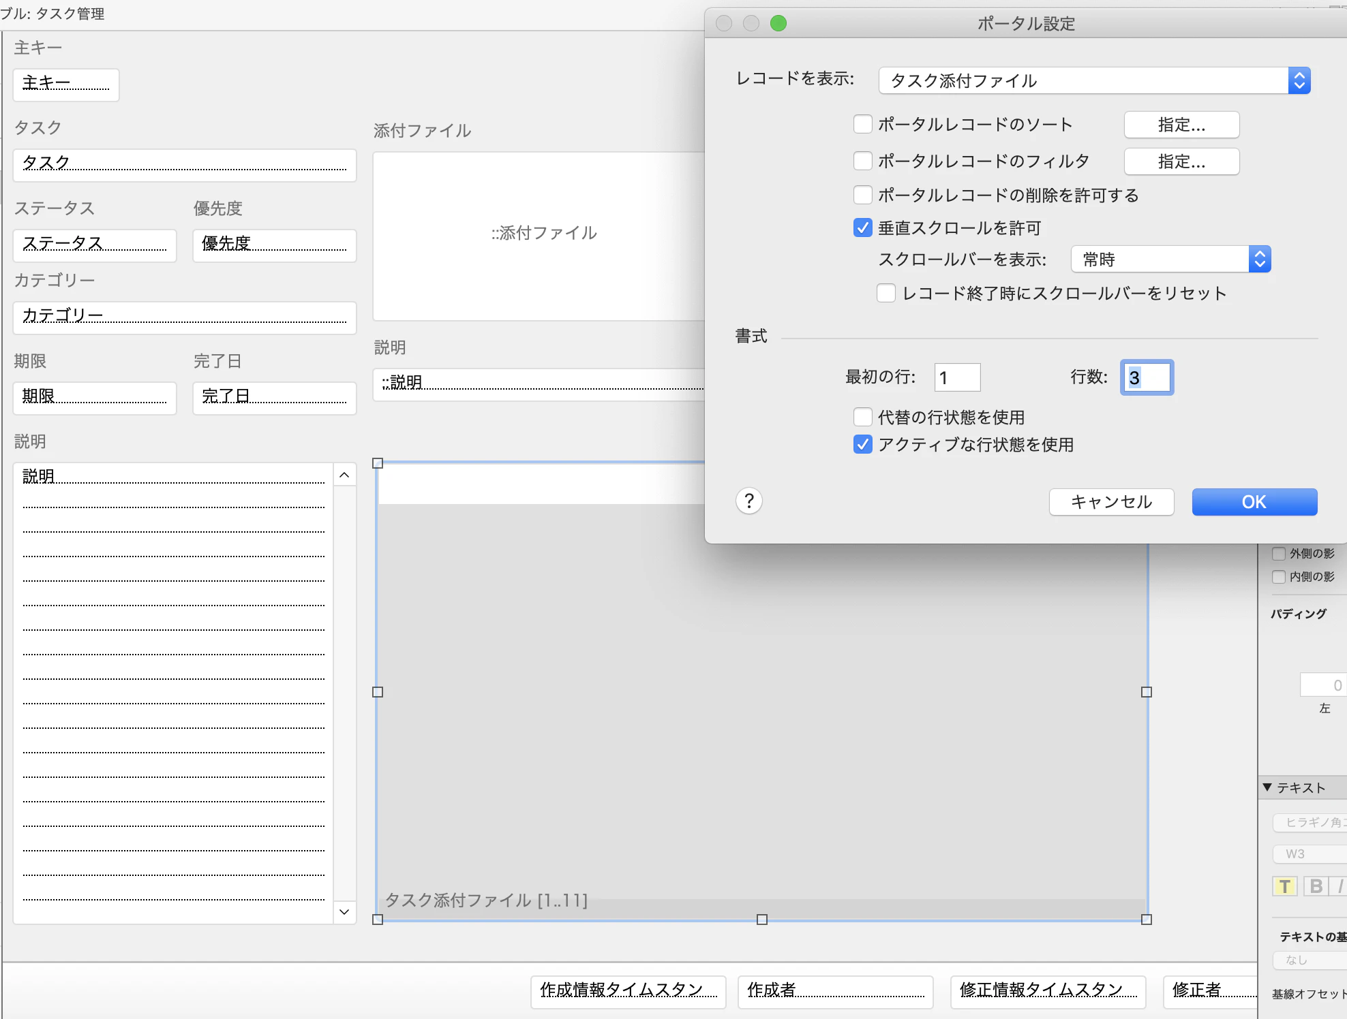
Task: Enable 代替の行状態を使用 checkbox
Action: pyautogui.click(x=863, y=417)
